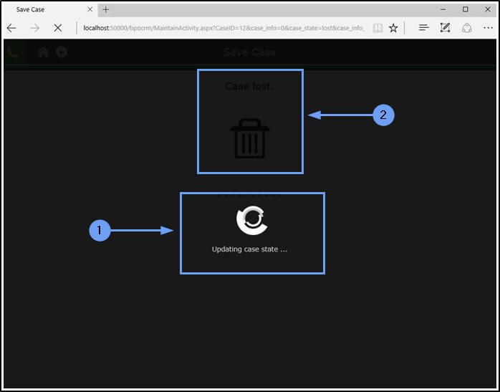Click the round plus icon beside home
This screenshot has height=392, width=500.
pos(62,52)
